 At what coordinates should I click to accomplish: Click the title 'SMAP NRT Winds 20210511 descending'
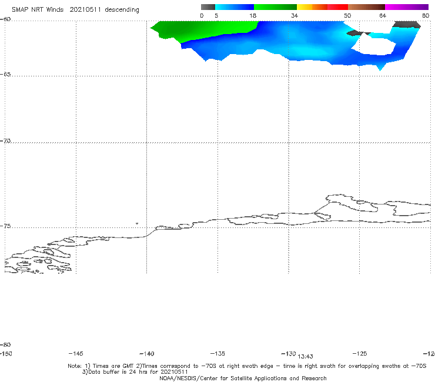pos(75,10)
